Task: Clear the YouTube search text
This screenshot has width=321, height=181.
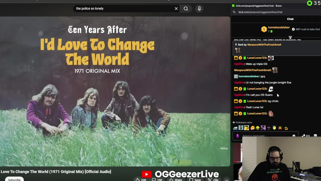Action: [x=176, y=9]
